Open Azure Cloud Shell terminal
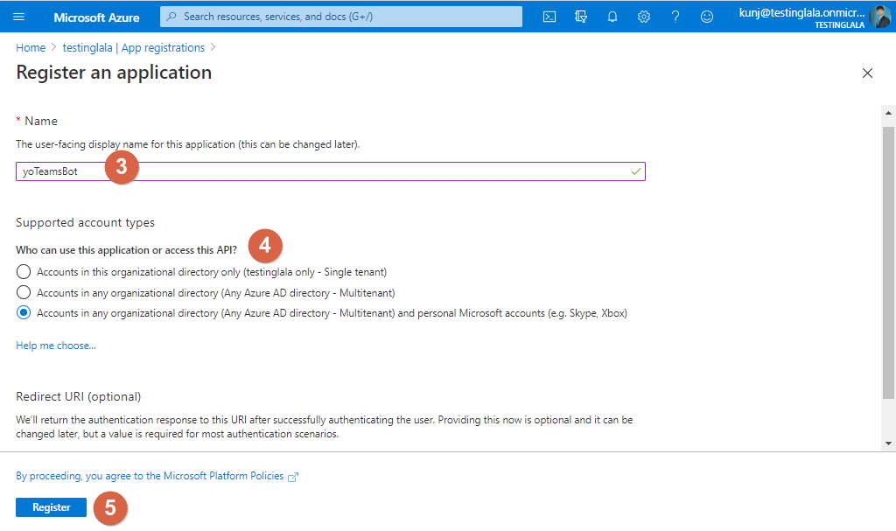This screenshot has height=531, width=896. pos(549,16)
